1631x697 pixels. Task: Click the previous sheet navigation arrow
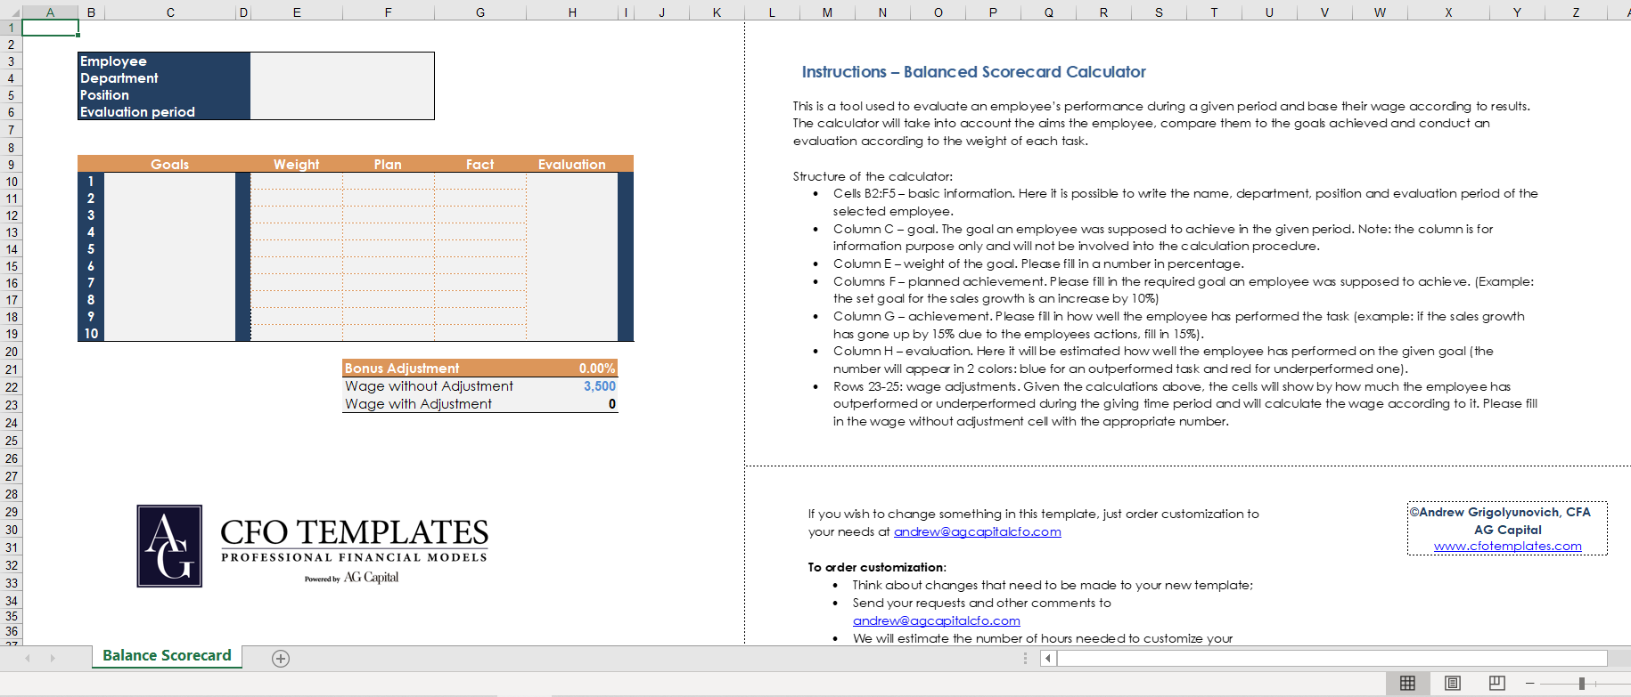pos(28,659)
